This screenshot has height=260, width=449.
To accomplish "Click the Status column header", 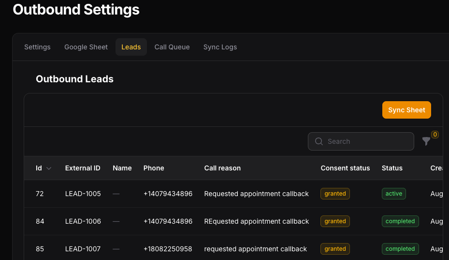I will coord(392,168).
